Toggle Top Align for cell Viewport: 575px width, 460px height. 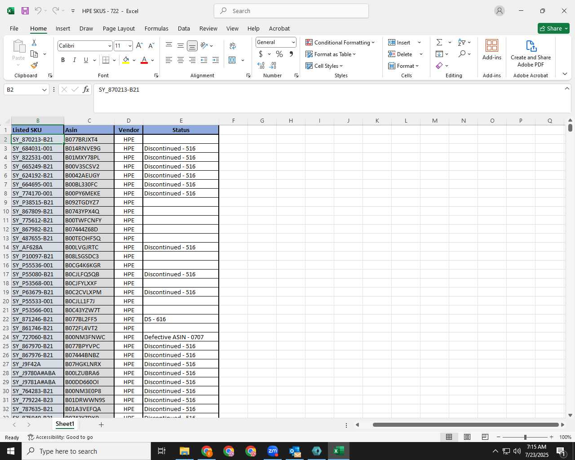(x=169, y=45)
